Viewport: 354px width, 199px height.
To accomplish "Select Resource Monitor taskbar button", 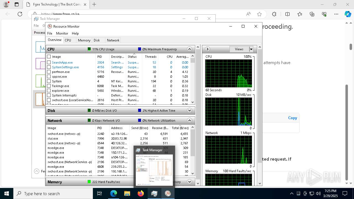I will (x=168, y=193).
